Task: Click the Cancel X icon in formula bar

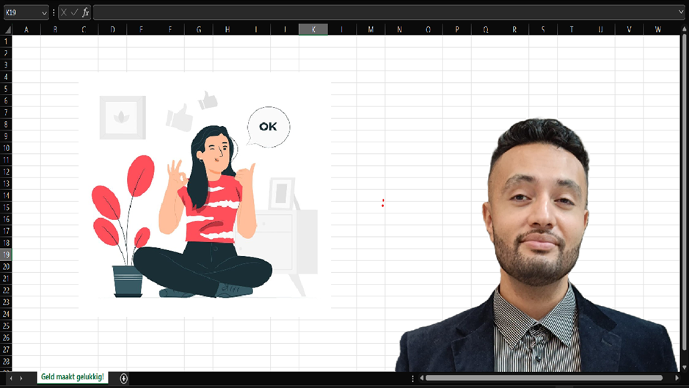Action: click(x=64, y=12)
